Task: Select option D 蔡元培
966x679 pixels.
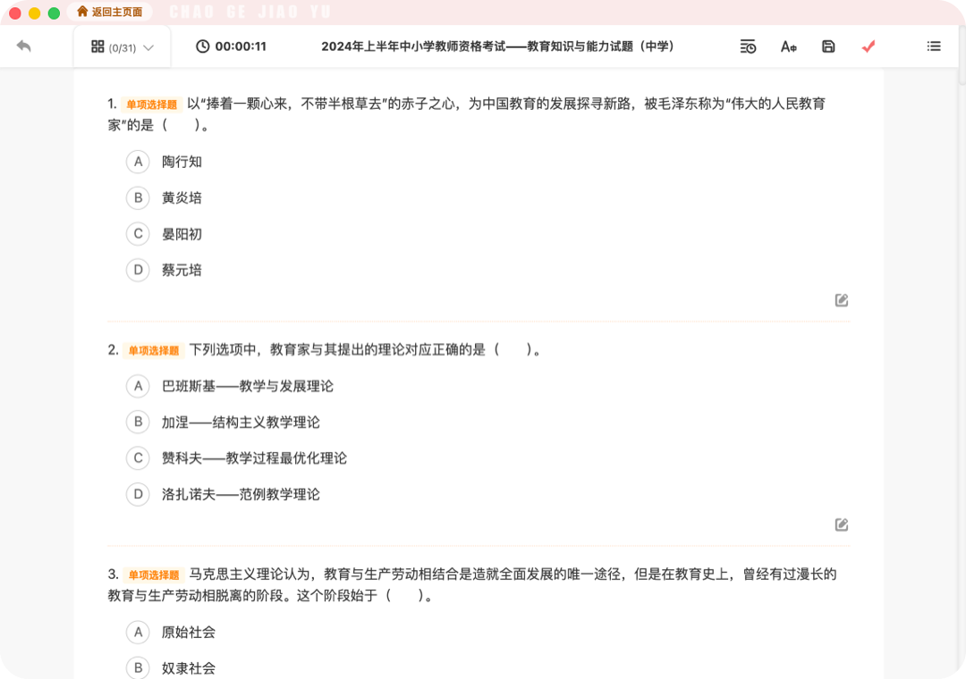Action: point(138,270)
